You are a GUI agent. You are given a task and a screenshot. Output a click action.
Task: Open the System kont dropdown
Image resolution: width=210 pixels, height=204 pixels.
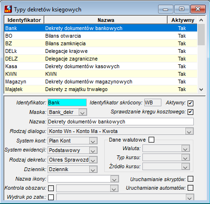tap(93, 141)
